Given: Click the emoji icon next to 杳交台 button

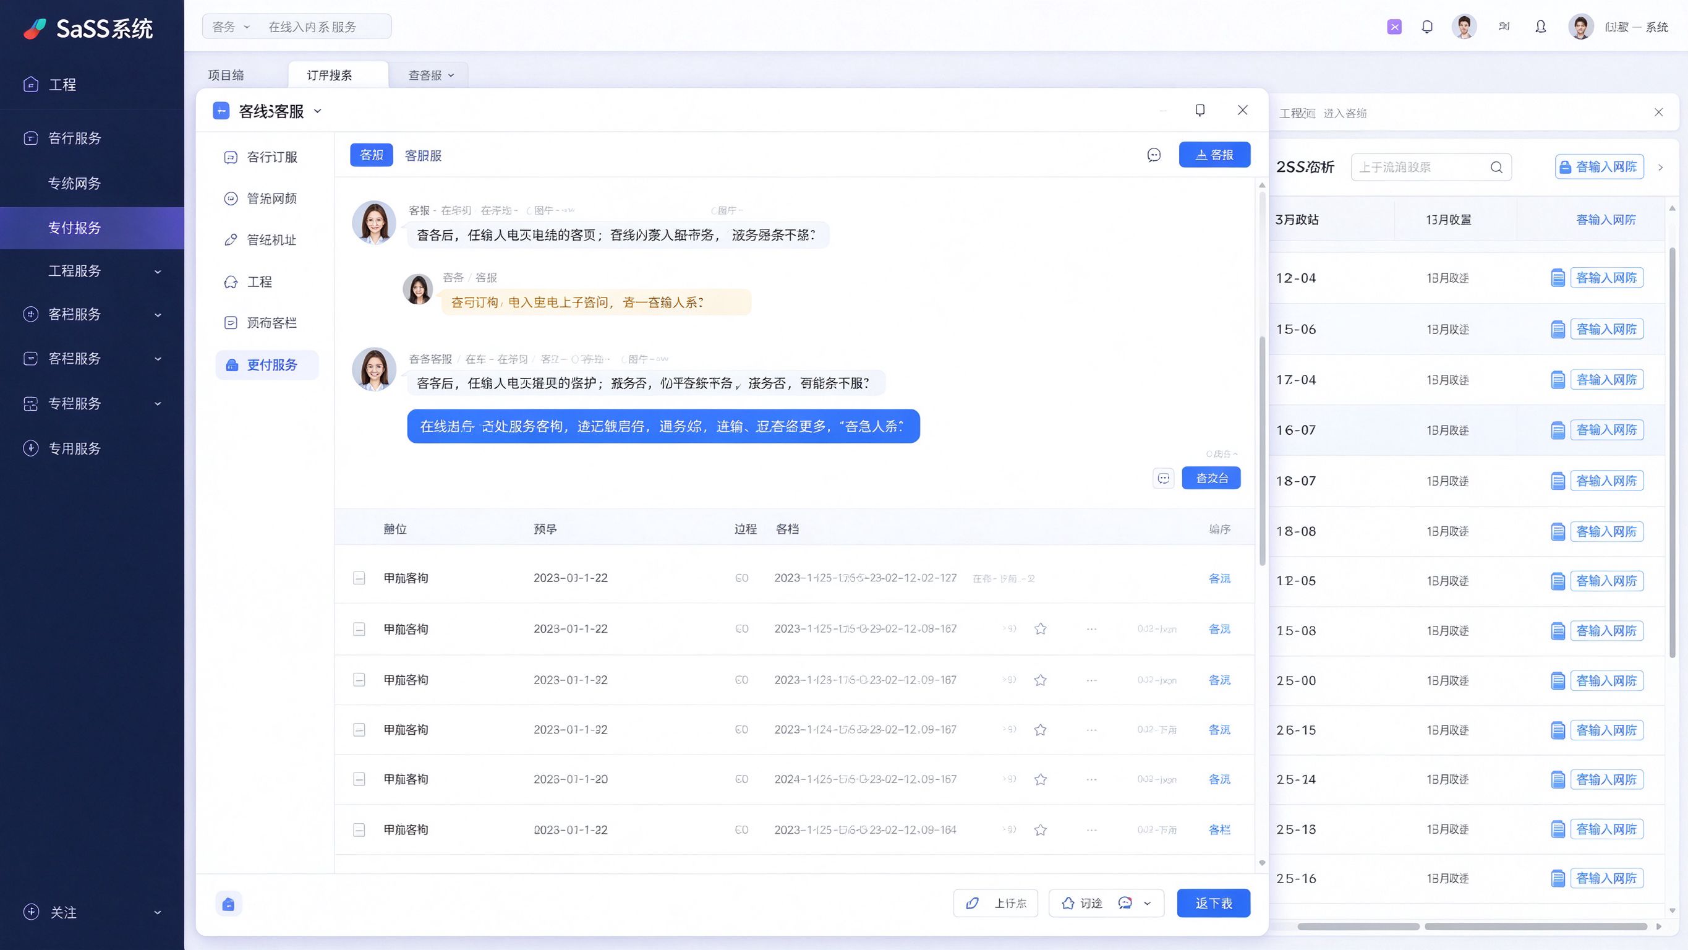Looking at the screenshot, I should 1164,478.
